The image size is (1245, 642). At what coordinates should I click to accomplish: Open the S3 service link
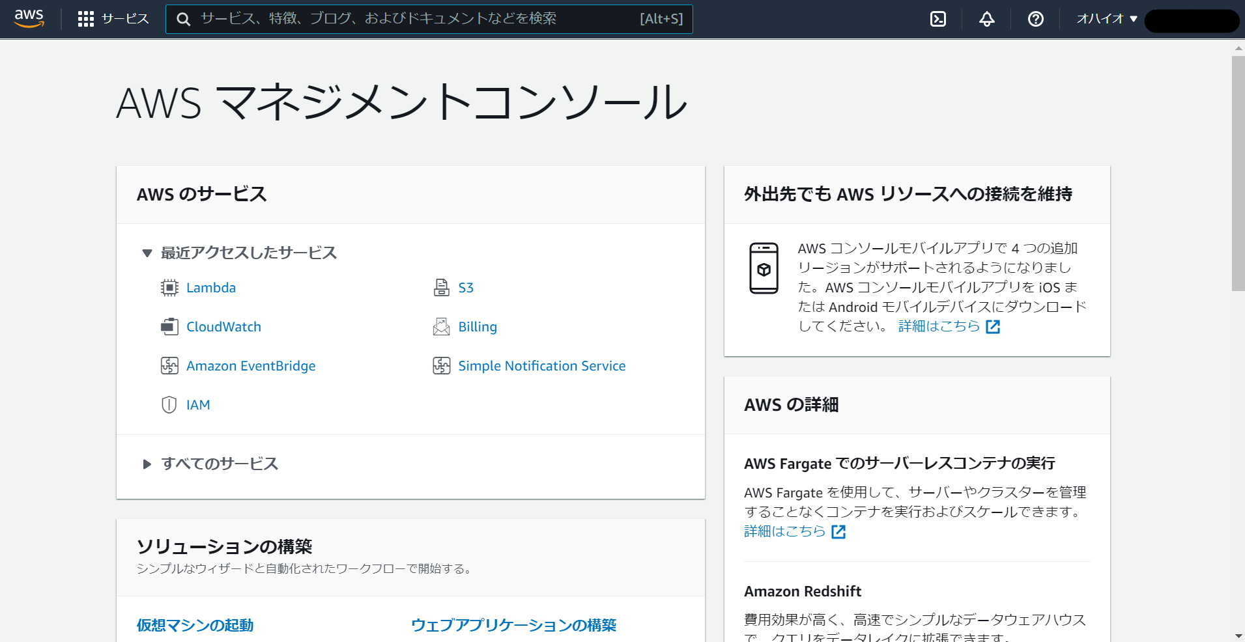(466, 288)
